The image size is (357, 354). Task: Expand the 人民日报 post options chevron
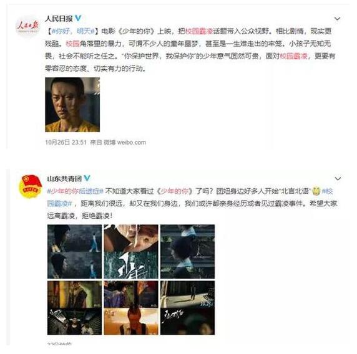(337, 19)
